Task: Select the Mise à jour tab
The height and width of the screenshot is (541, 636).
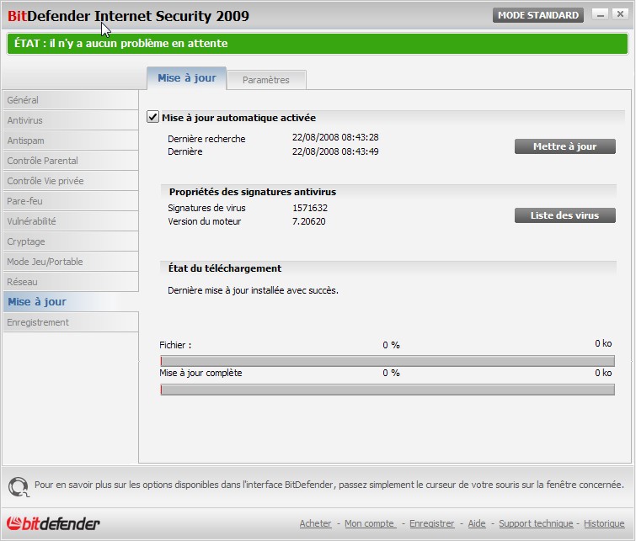Action: (x=186, y=77)
